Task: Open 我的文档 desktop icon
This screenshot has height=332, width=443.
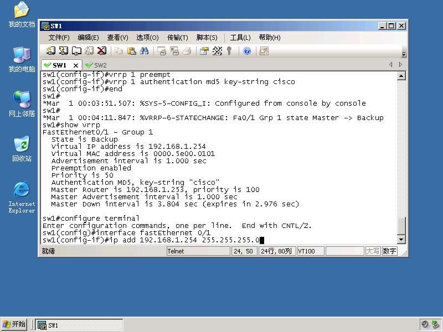Action: tap(22, 15)
